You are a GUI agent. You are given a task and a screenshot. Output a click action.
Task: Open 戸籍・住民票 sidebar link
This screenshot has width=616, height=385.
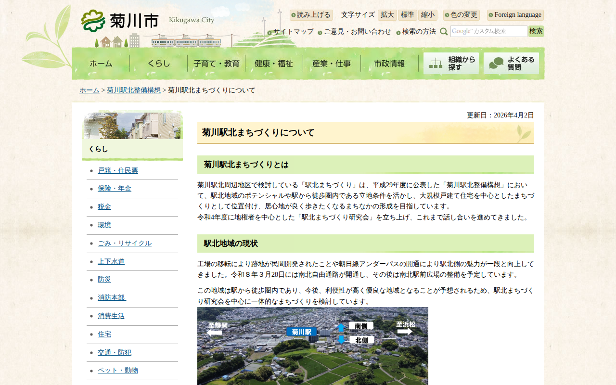118,171
